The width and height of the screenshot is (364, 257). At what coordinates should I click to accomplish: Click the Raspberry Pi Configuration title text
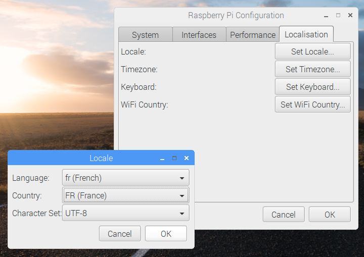coord(236,16)
